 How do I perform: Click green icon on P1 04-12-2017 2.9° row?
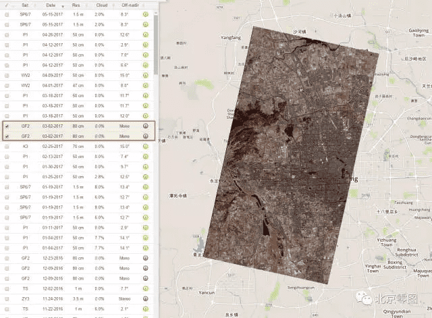[146, 45]
